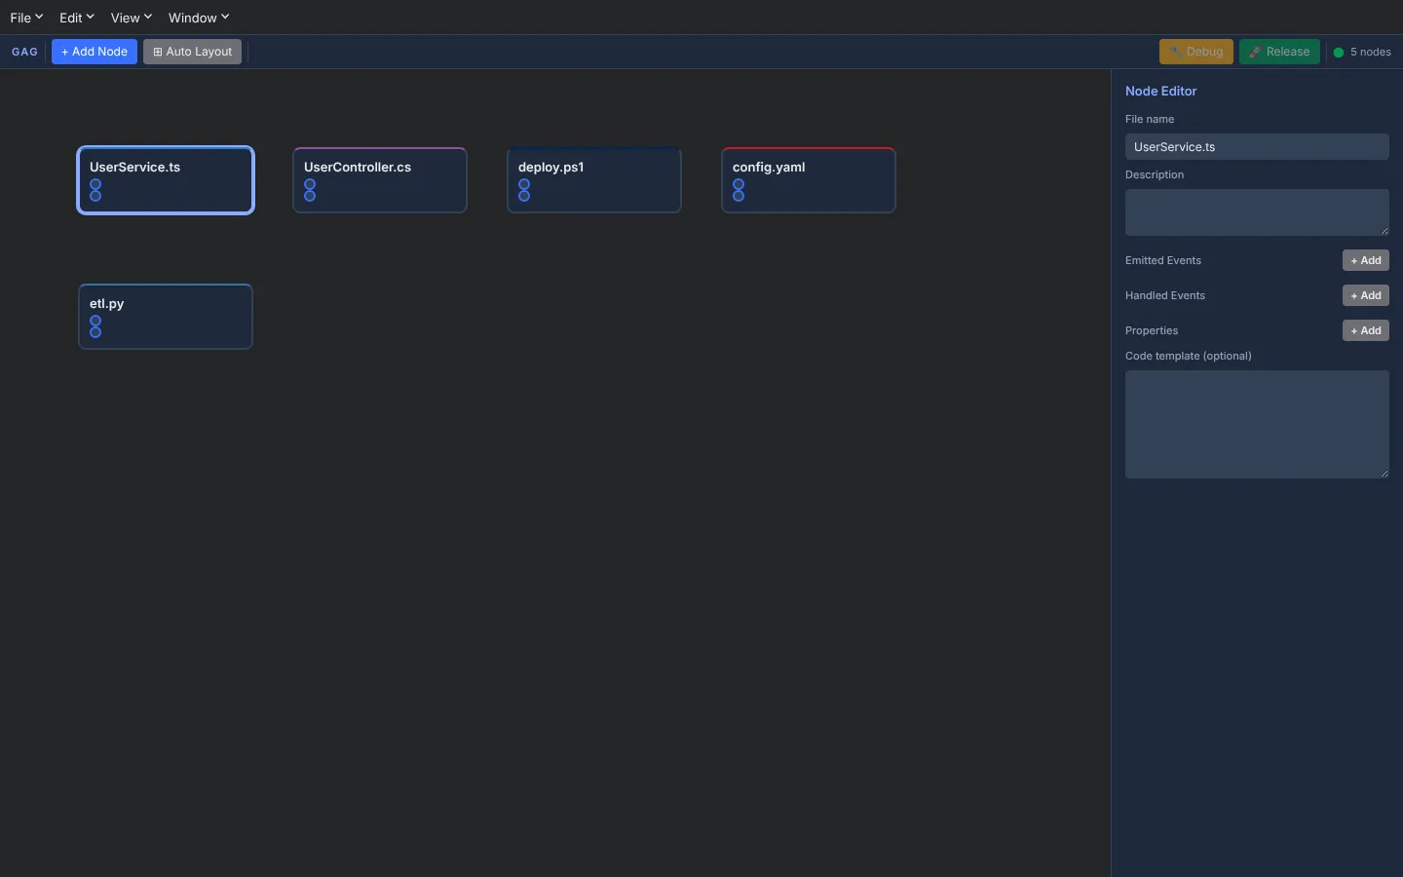Click the upper port circle on UserController.cs node

point(310,184)
